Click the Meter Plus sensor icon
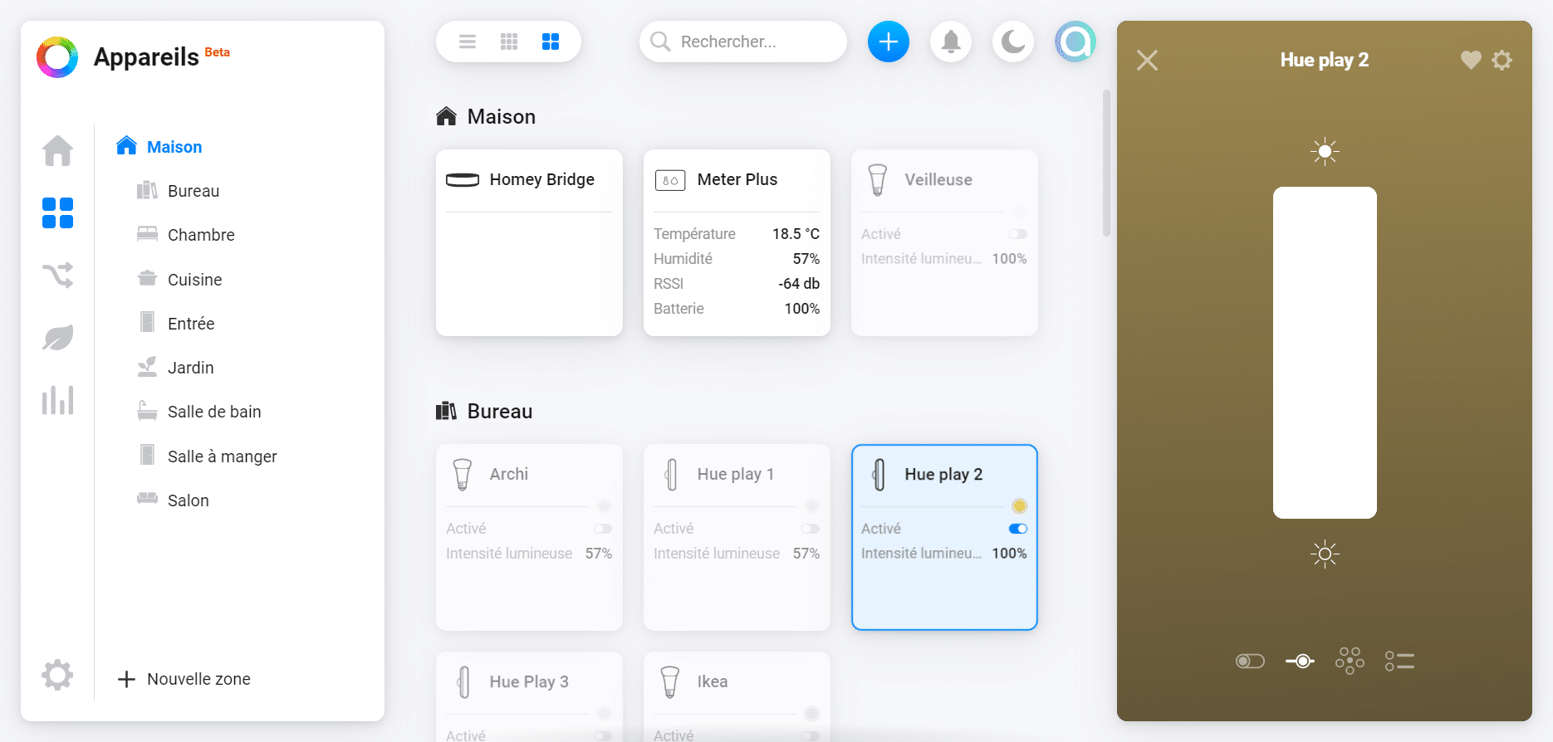 (x=670, y=180)
